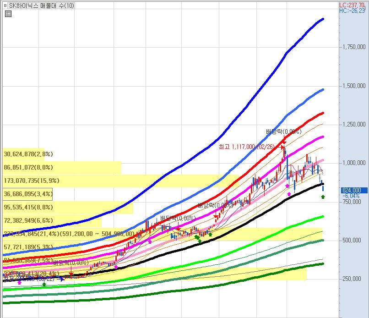369x318 pixels.
Task: Click the green up arrow below the latest candle
Action: tap(323, 197)
